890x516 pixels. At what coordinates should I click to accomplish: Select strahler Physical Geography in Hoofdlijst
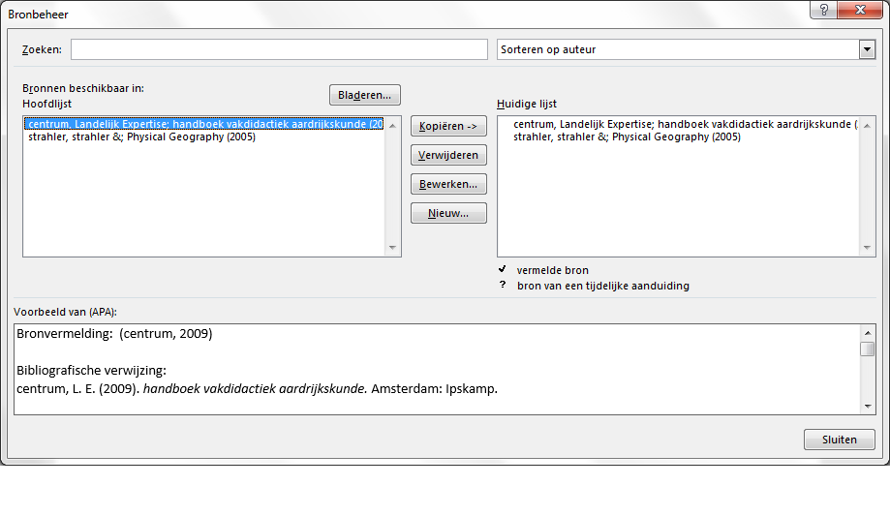[x=141, y=137]
